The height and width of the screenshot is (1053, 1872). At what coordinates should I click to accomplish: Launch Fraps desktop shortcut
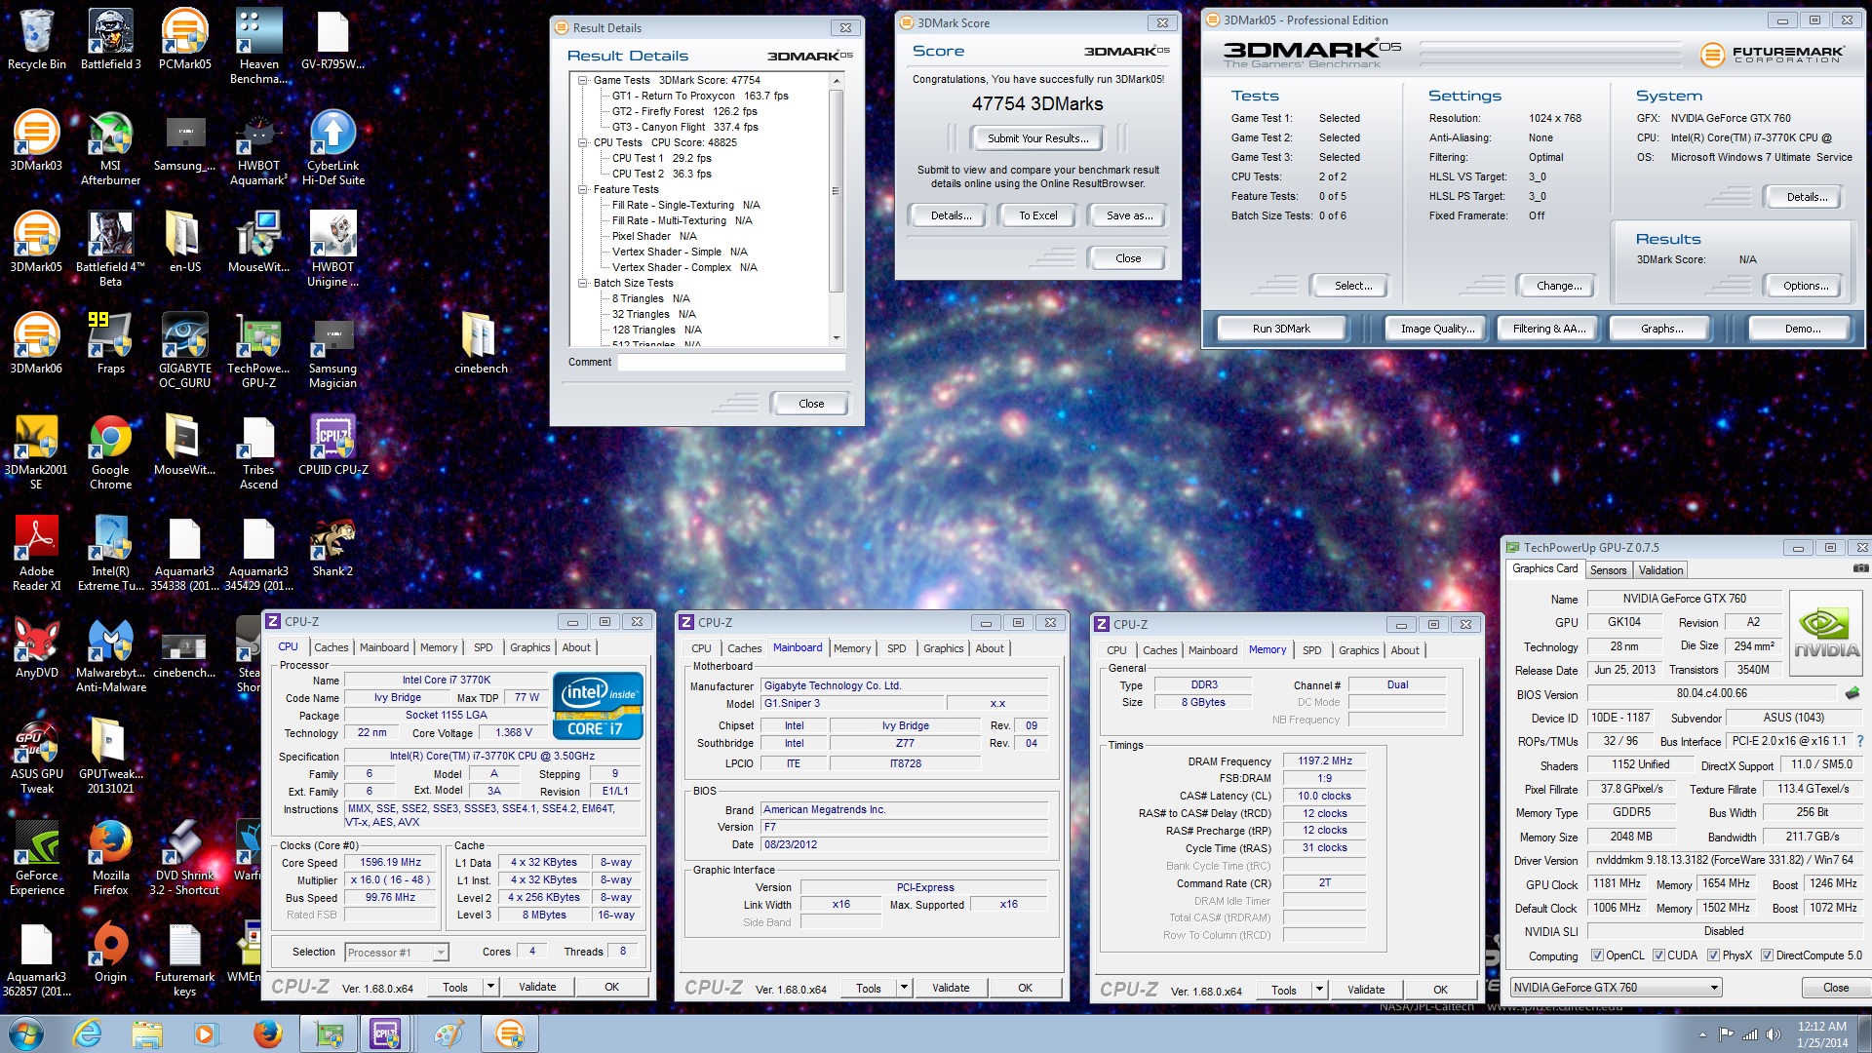point(110,343)
